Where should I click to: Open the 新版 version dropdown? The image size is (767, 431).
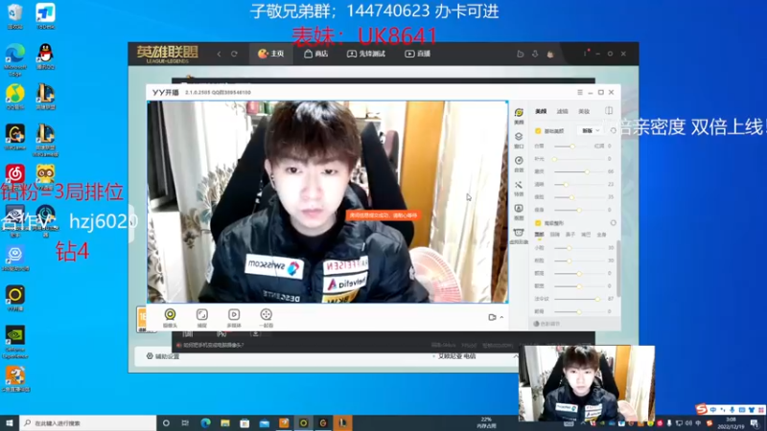click(591, 130)
